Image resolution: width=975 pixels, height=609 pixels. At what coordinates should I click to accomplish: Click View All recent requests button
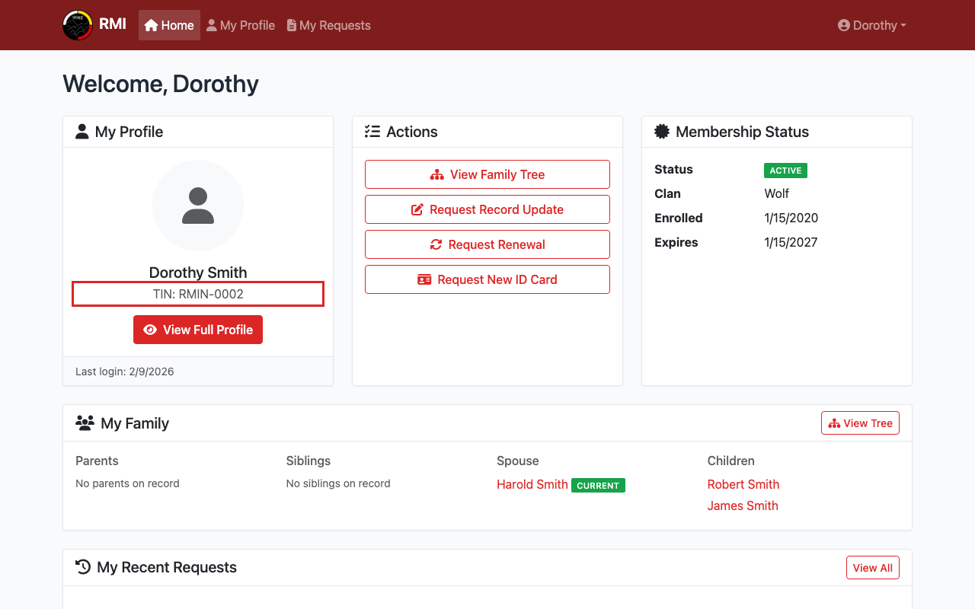click(x=872, y=567)
